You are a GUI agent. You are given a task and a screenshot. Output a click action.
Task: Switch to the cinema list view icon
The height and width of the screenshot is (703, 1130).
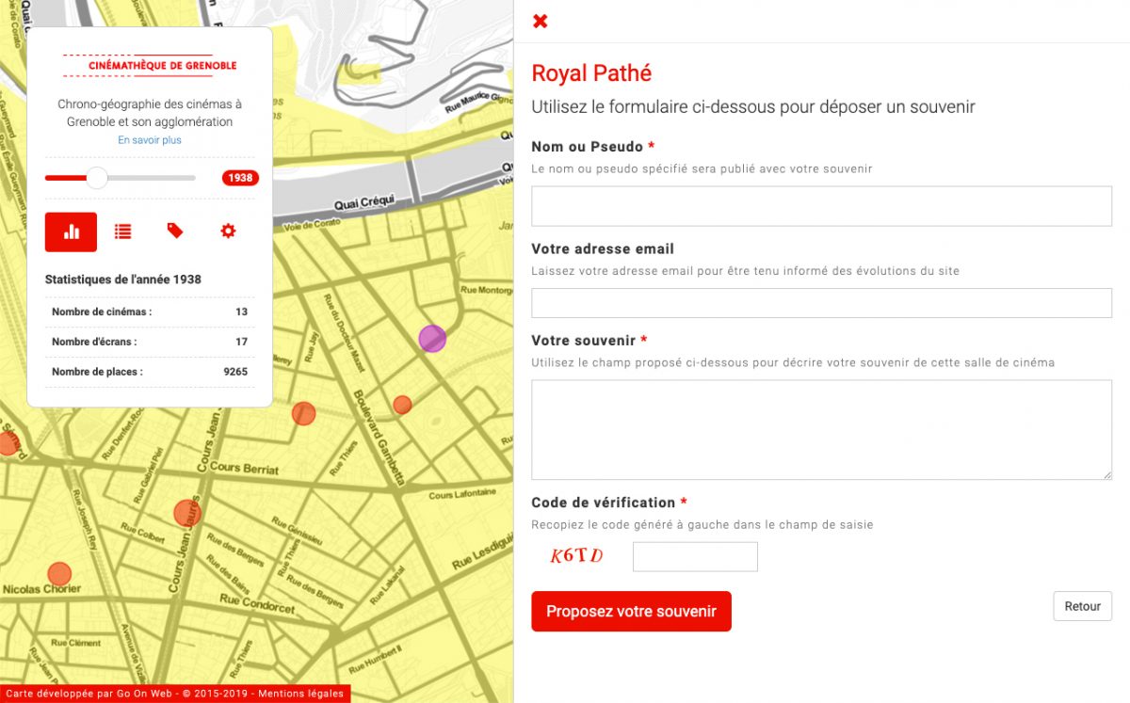coord(123,232)
